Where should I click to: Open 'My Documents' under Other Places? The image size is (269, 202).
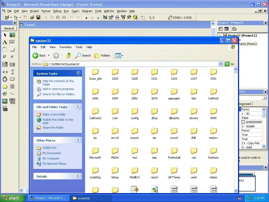tap(52, 153)
